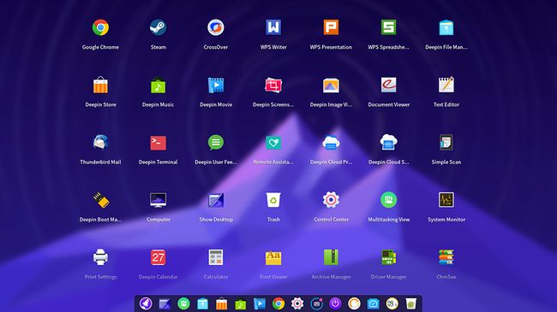Click the Chrome icon in the dock
The height and width of the screenshot is (312, 557).
pos(278,303)
